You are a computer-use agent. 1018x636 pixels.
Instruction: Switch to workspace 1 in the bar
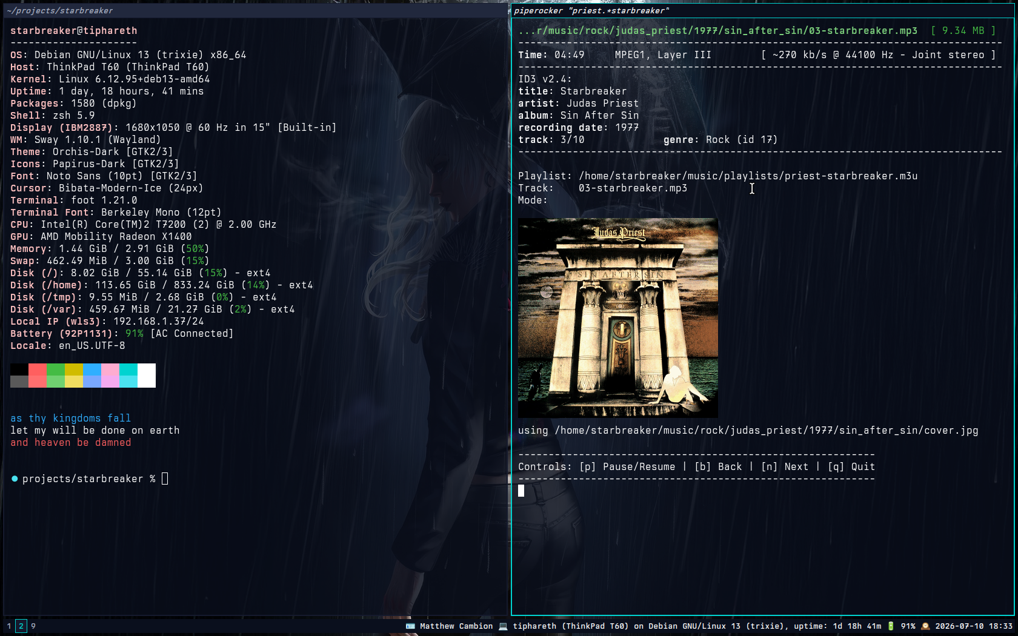(9, 626)
